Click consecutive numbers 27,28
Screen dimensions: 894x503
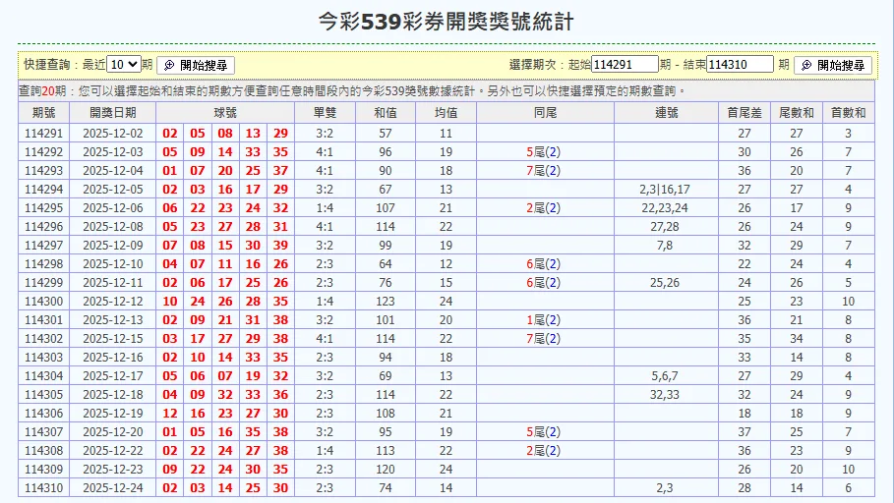click(x=665, y=227)
